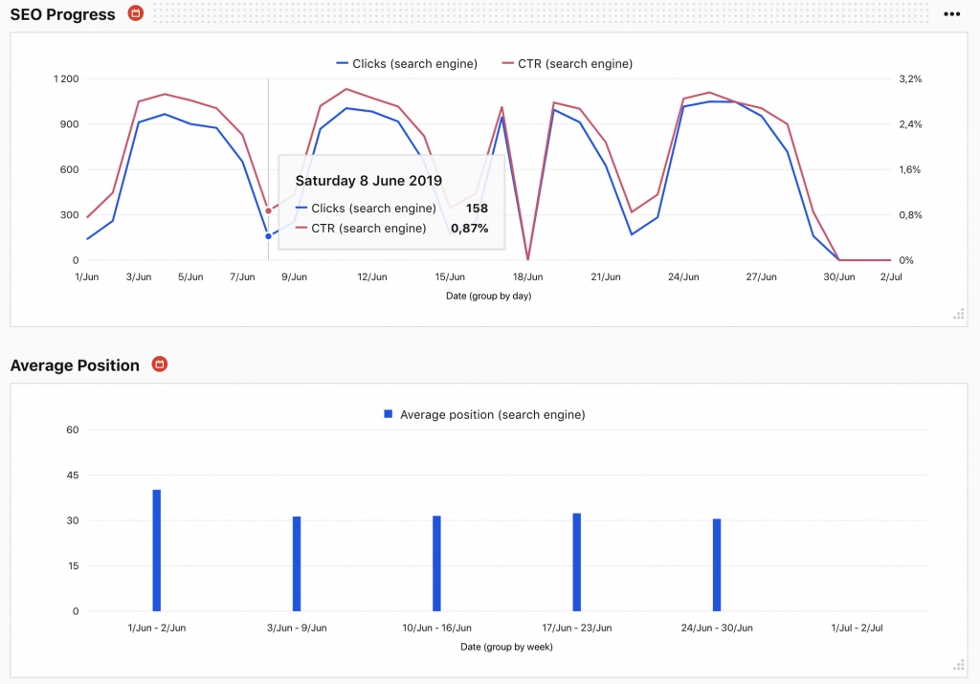Click the 18/Jun label on x-axis
The height and width of the screenshot is (684, 980).
point(527,277)
